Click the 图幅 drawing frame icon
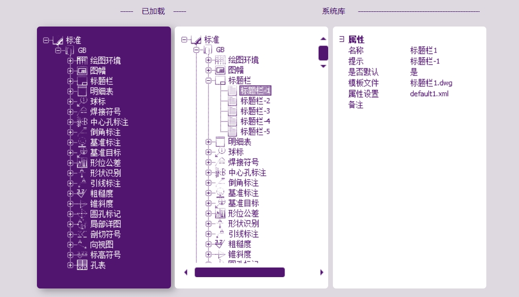 (x=81, y=71)
